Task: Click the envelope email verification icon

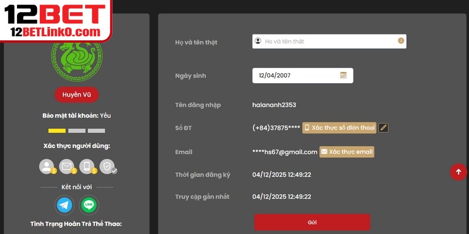Action: [x=67, y=167]
